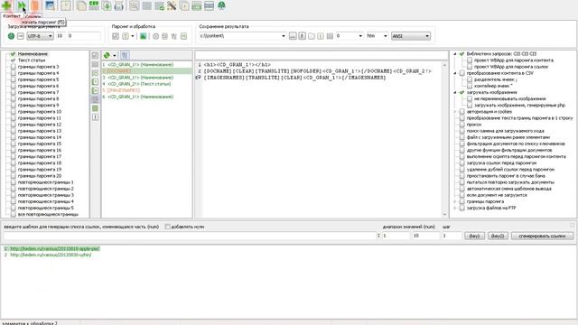Image resolution: width=578 pixels, height=325 pixels.
Task: Expand the 'авторизация и cookies' node
Action: point(455,112)
